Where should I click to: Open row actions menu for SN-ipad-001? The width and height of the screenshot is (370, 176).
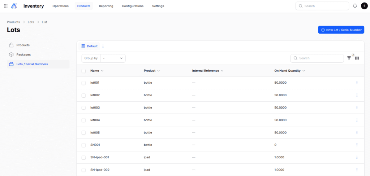click(x=357, y=157)
